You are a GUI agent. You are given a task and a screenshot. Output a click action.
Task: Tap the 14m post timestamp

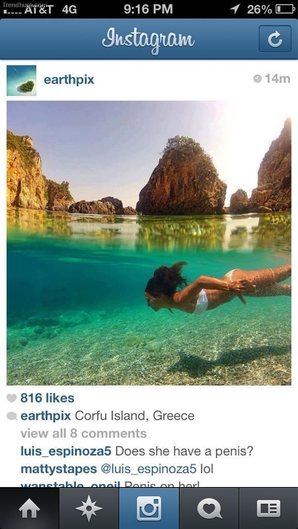[271, 79]
